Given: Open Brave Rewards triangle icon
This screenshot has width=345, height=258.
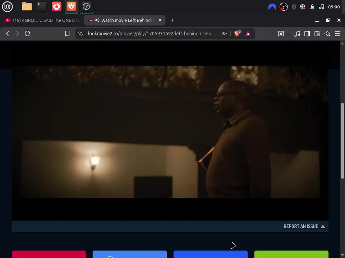Looking at the screenshot, I should coord(248,34).
